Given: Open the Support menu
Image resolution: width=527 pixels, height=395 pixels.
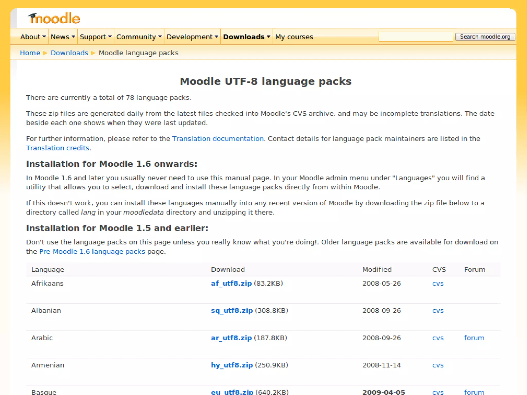Looking at the screenshot, I should 96,37.
